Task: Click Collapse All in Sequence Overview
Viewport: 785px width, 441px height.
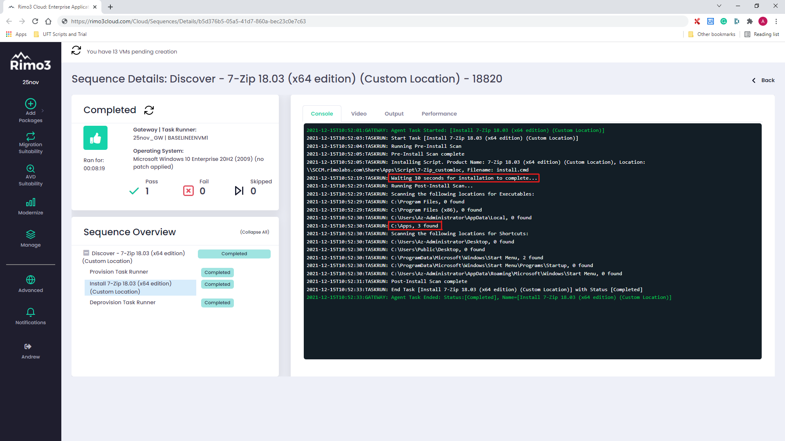Action: pos(254,232)
